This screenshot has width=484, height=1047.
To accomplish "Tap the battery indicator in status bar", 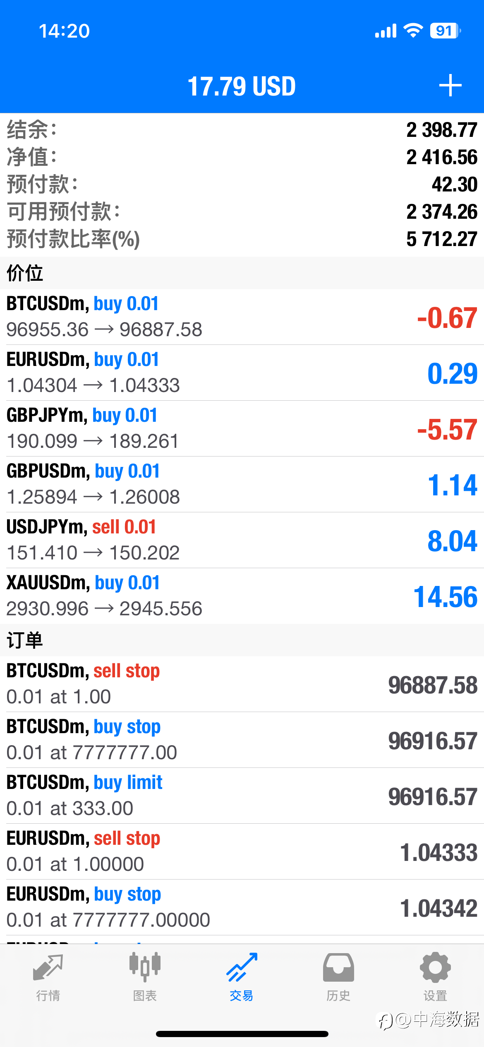I will click(x=446, y=31).
